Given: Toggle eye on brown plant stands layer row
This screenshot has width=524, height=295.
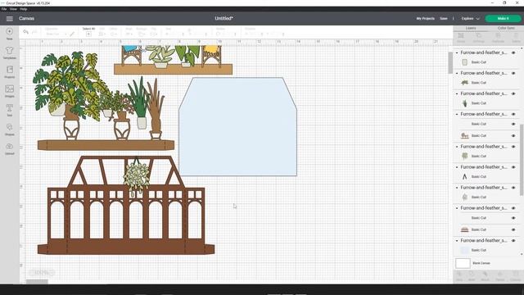Looking at the screenshot, I should 513,136.
